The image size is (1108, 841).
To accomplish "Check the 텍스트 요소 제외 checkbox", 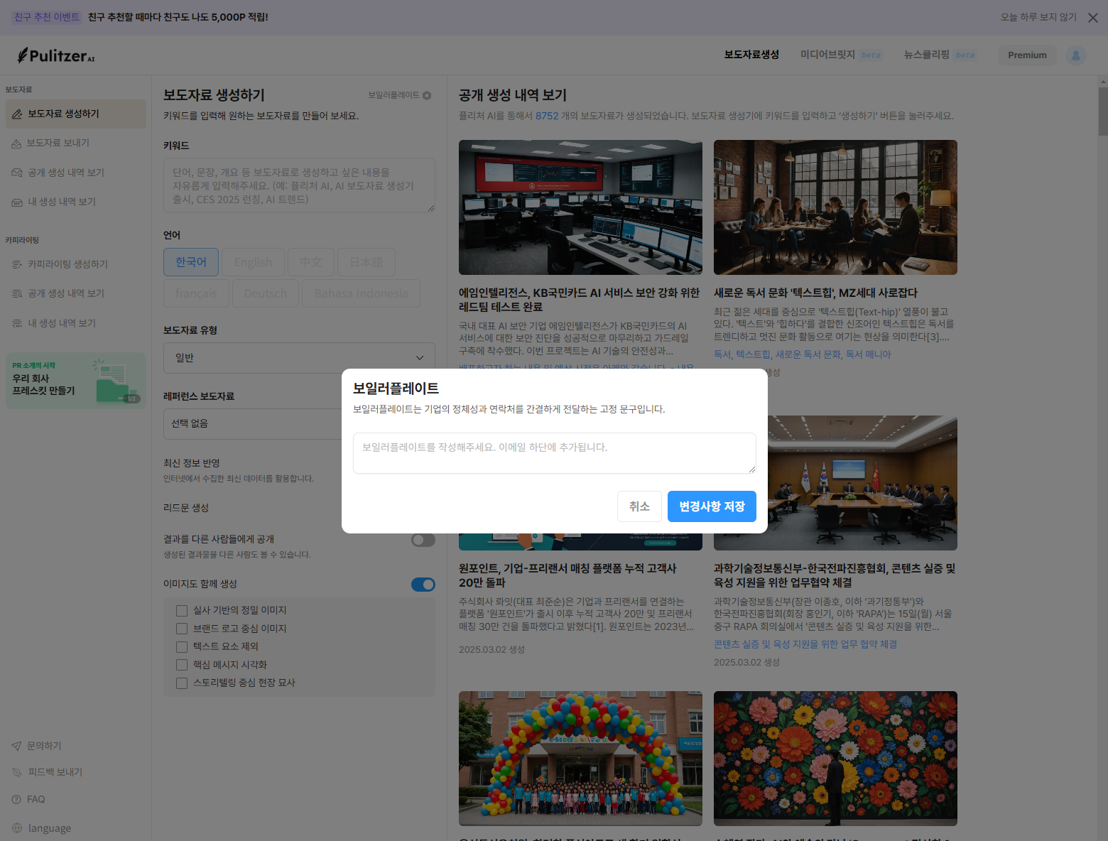I will [182, 646].
